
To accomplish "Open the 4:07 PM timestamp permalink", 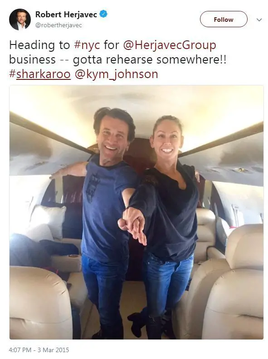I will click(20, 350).
